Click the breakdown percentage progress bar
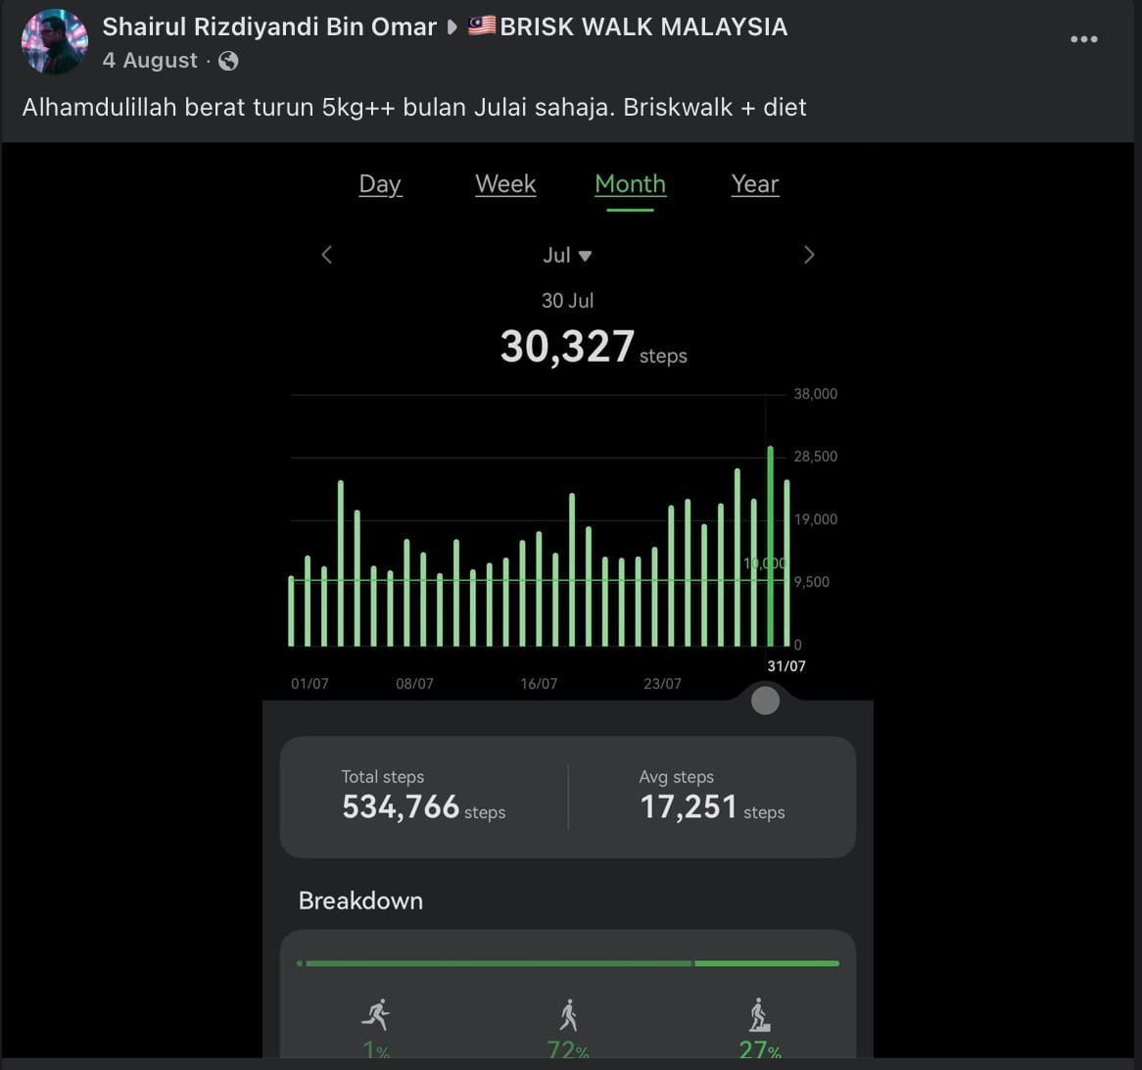The width and height of the screenshot is (1142, 1070). click(568, 963)
